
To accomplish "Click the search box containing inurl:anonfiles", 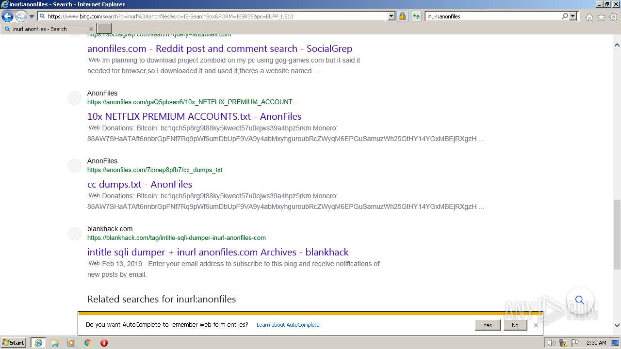I will tap(493, 16).
